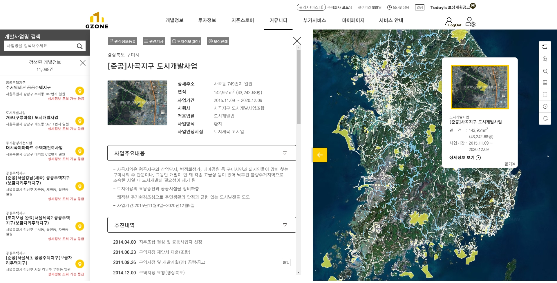Toggle the map layer switch icon
The height and width of the screenshot is (283, 557).
coord(545,47)
